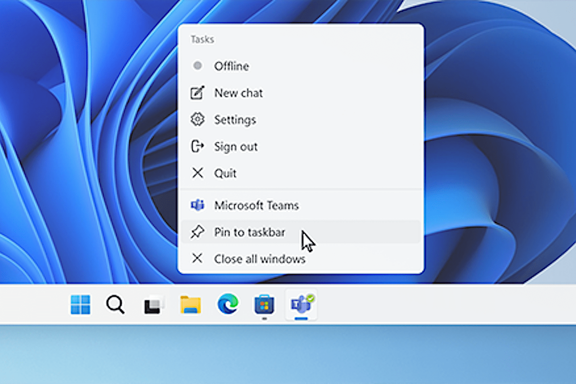Choose Close all windows
Screen dimensions: 576x384
pyautogui.click(x=260, y=259)
